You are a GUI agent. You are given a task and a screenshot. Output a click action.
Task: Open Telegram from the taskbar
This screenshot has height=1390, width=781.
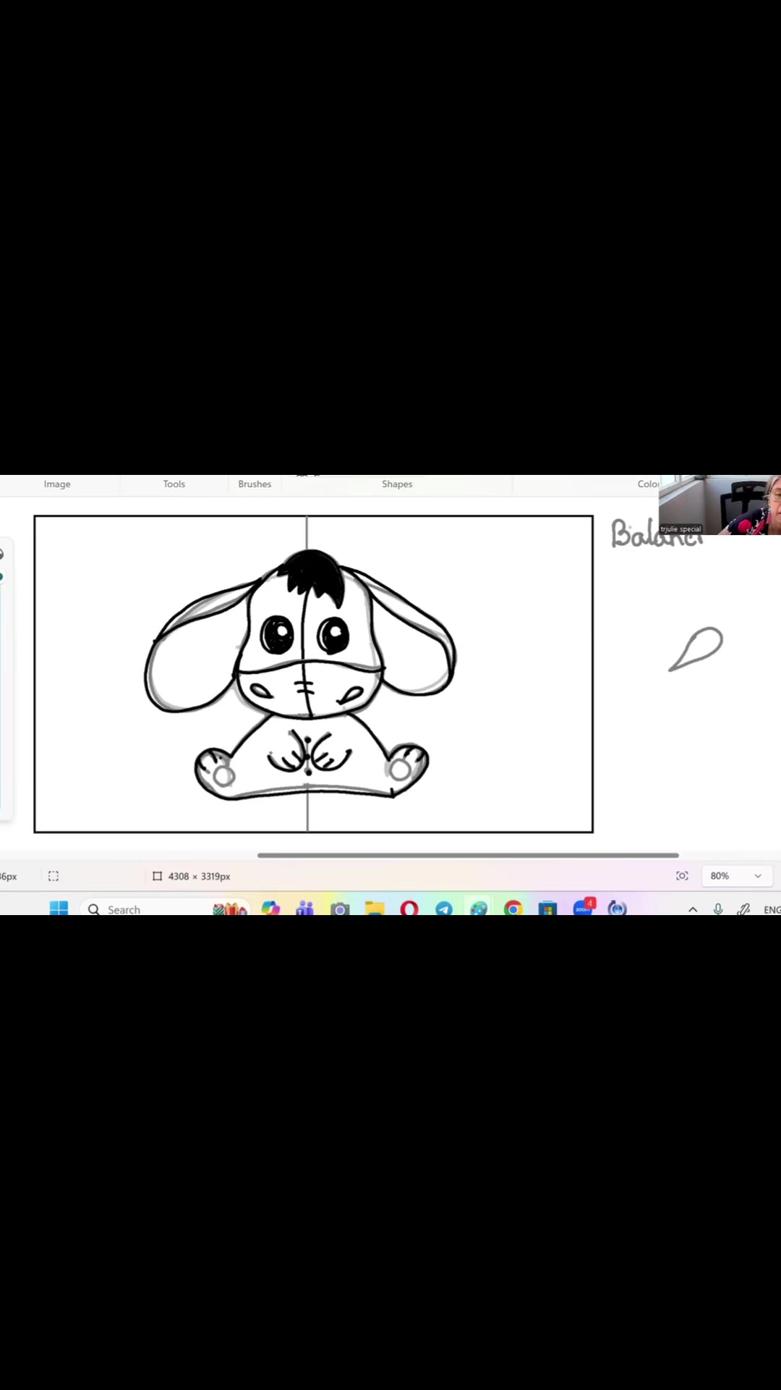point(444,909)
